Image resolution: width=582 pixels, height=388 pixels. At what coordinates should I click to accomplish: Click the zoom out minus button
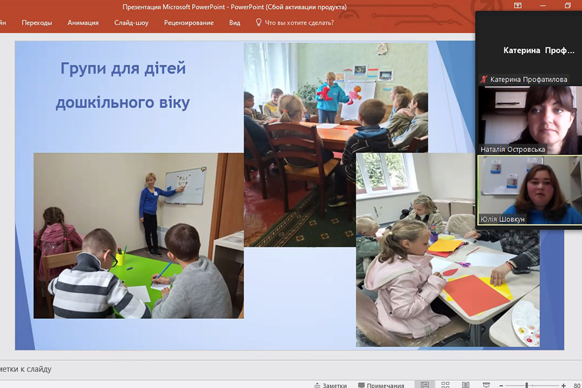coord(501,385)
